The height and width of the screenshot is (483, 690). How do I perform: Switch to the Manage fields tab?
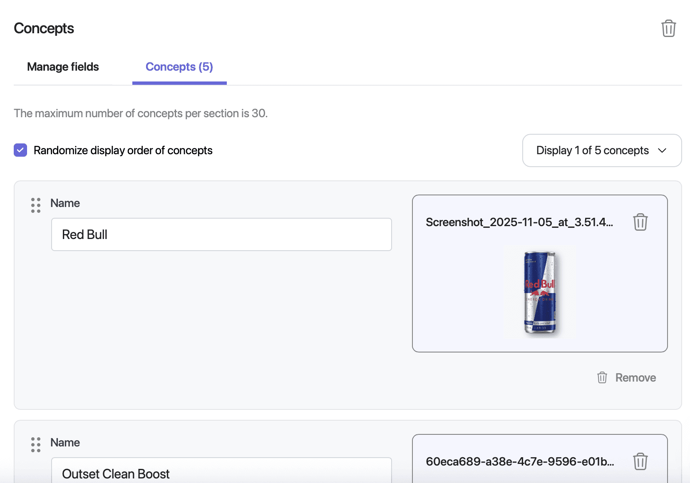(63, 67)
